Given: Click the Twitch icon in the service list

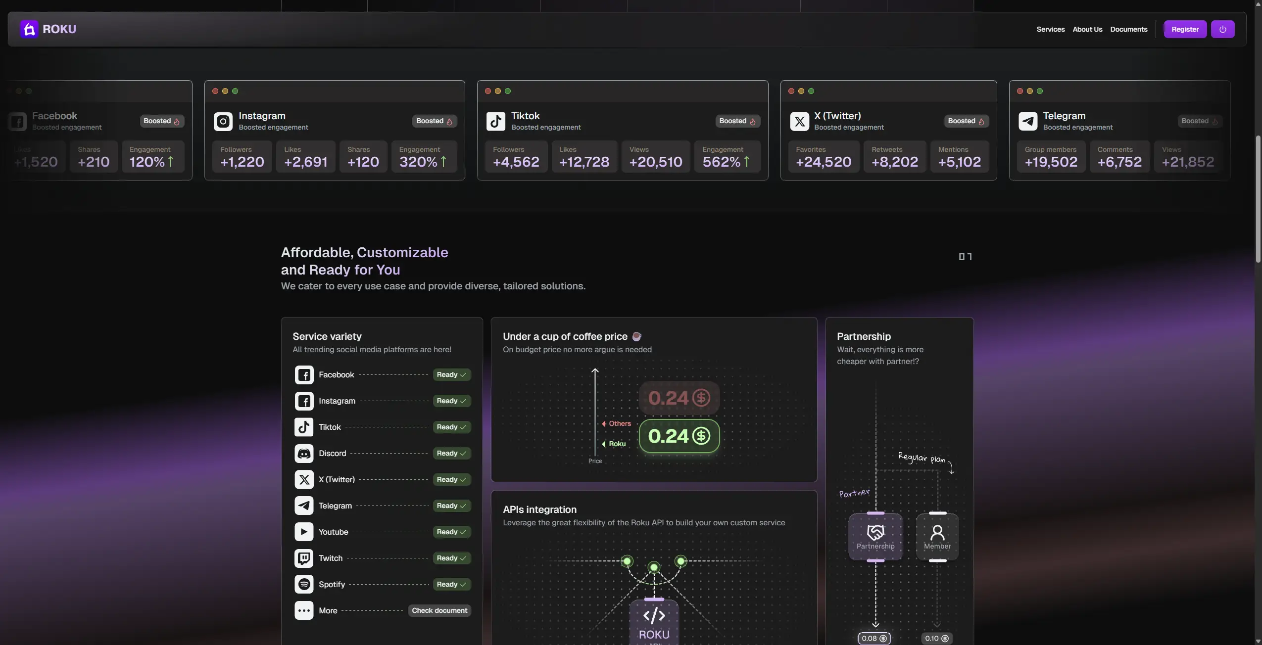Looking at the screenshot, I should [x=304, y=558].
